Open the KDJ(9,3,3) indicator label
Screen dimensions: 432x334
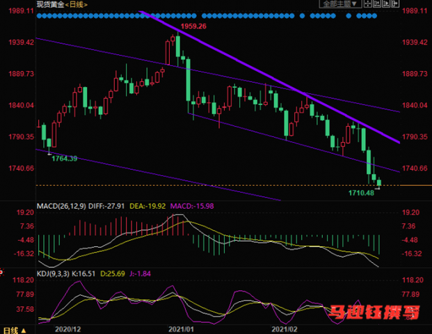point(54,273)
